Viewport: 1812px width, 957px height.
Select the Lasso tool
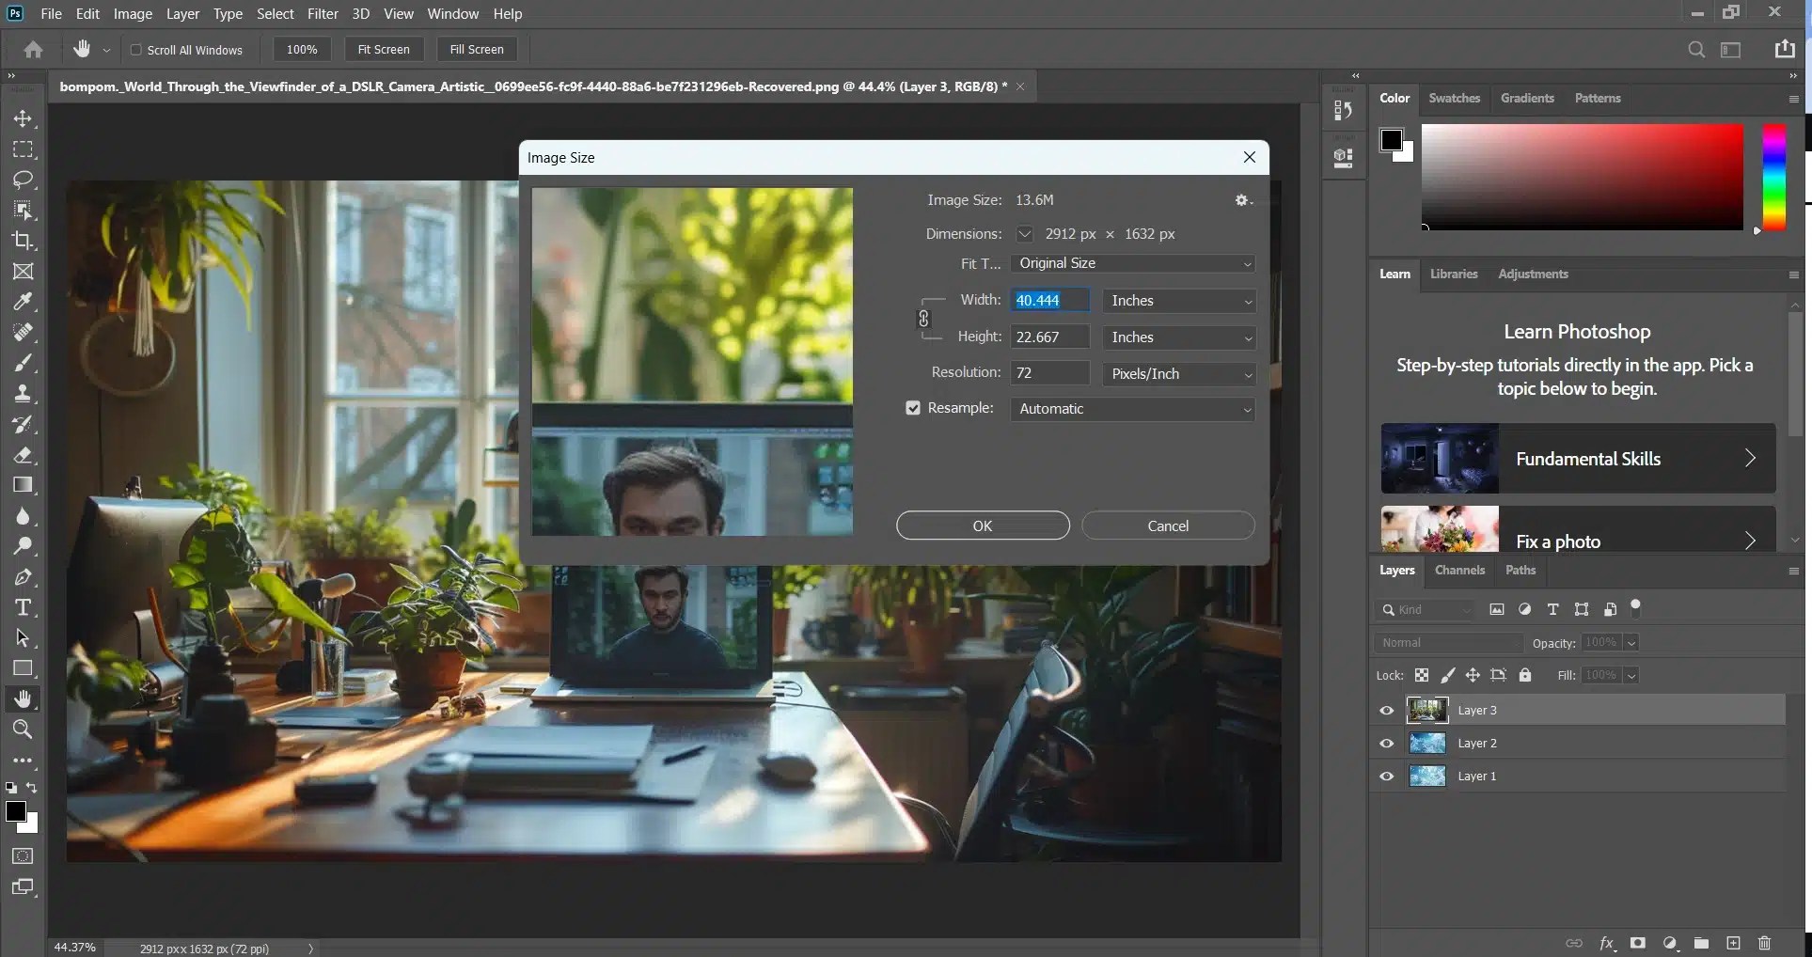(x=23, y=180)
